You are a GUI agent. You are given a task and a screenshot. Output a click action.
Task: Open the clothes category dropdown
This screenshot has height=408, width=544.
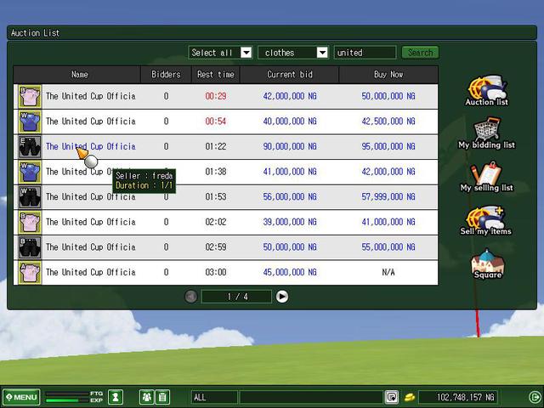[x=321, y=53]
